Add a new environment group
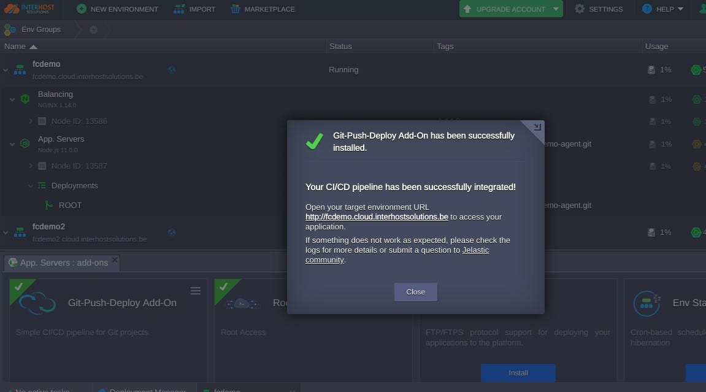 93,29
